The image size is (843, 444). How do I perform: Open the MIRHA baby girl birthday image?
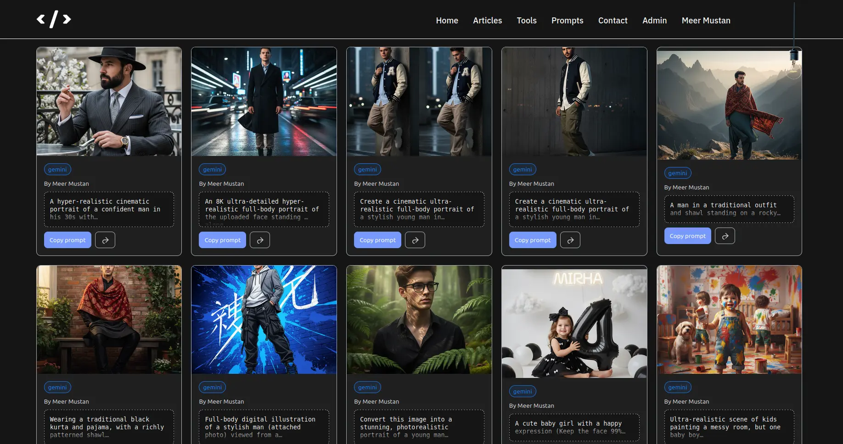[574, 323]
